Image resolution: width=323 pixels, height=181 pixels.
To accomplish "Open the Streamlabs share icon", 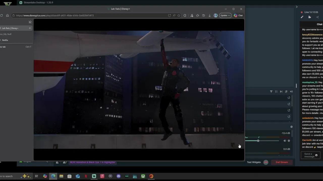I will coord(317,17).
